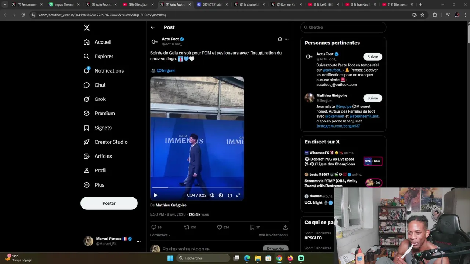
Task: Expand tab search dropdown arrow
Action: coord(5,4)
